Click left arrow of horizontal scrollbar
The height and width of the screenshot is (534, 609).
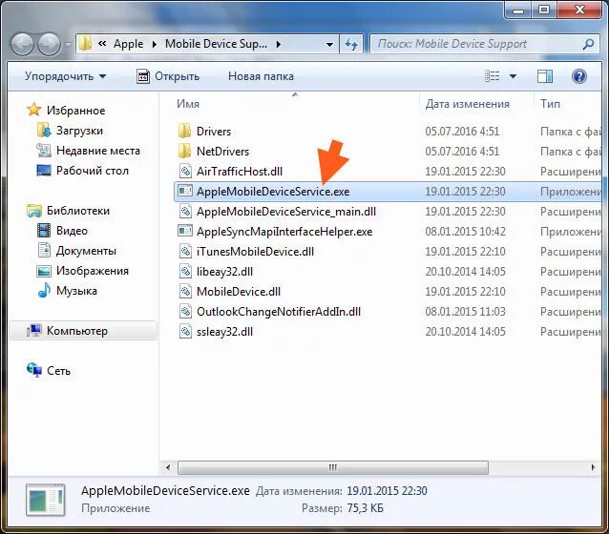(168, 467)
